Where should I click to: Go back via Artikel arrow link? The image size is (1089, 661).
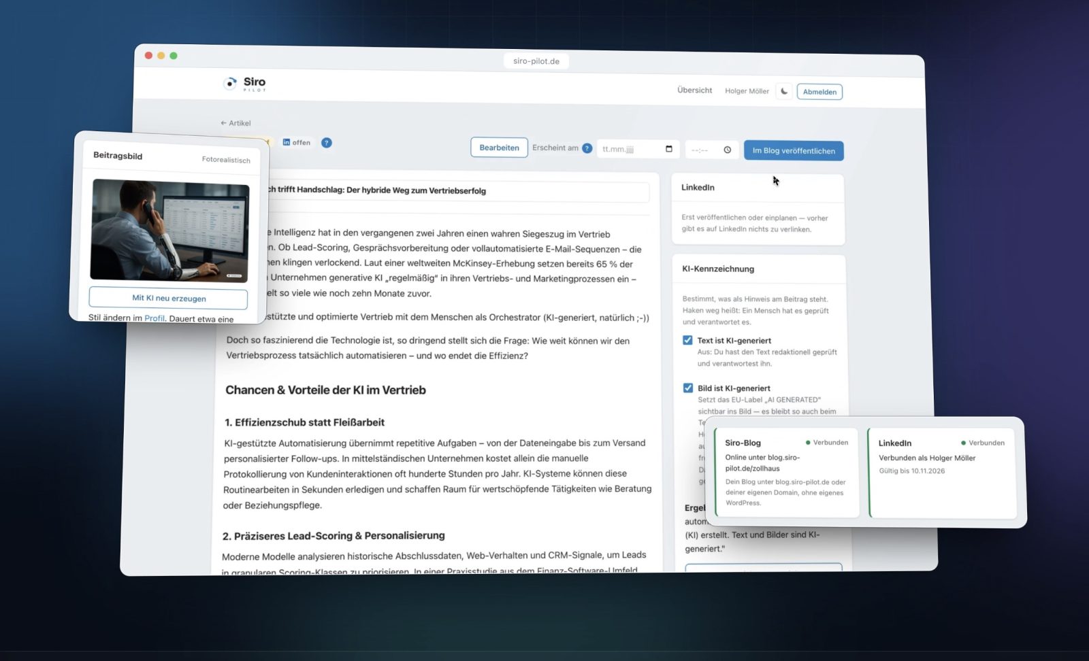(x=235, y=123)
